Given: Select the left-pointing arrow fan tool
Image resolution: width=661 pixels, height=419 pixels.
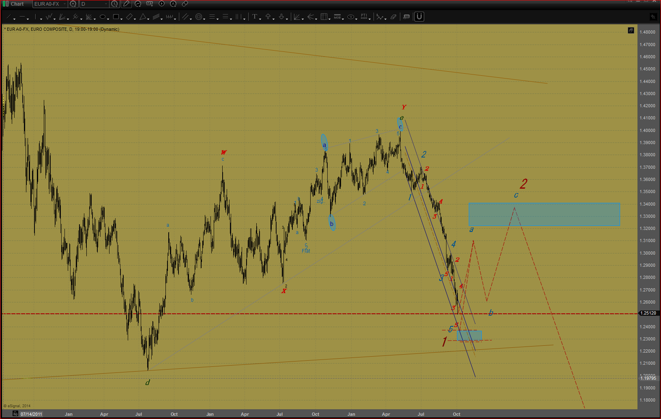Looking at the screenshot, I should [311, 17].
